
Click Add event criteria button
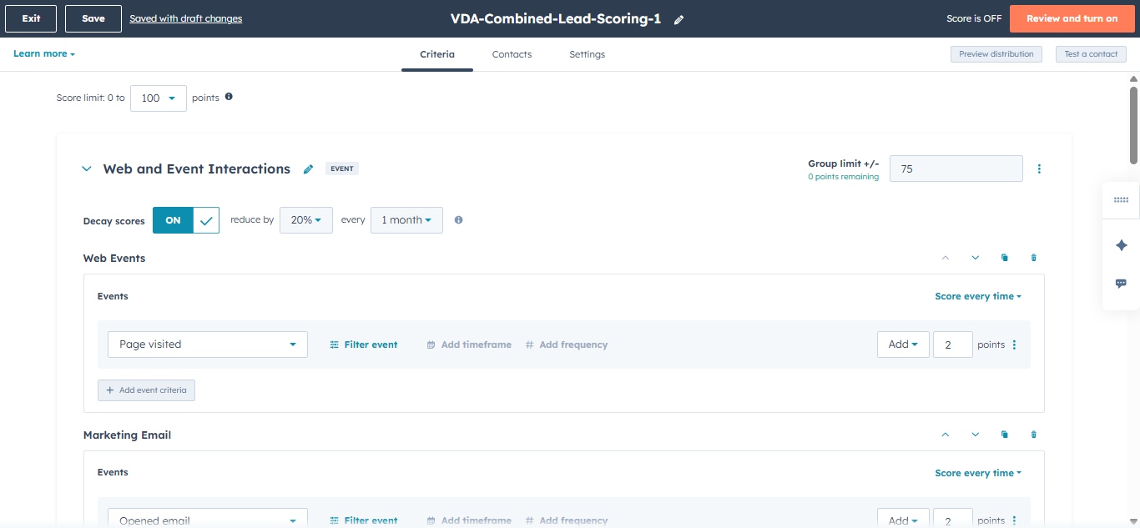[x=146, y=390]
